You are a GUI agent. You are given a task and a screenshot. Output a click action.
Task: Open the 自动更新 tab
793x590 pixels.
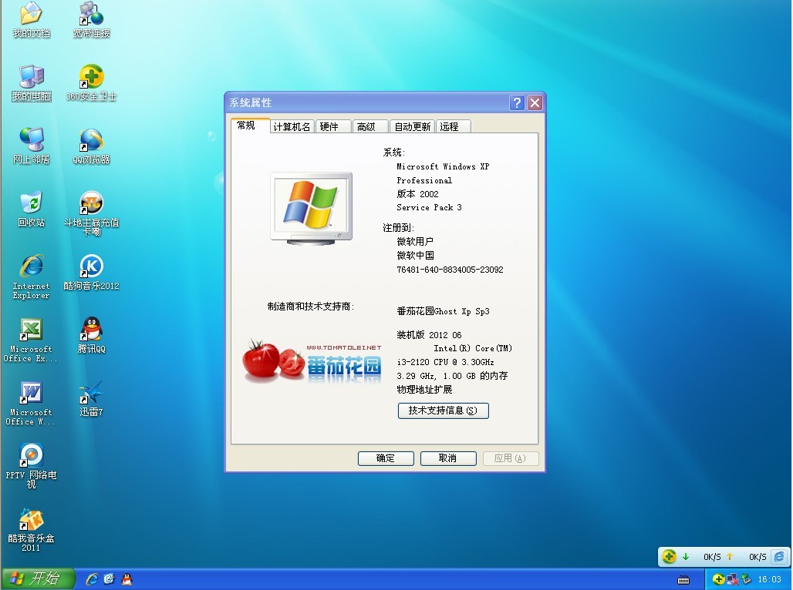412,127
